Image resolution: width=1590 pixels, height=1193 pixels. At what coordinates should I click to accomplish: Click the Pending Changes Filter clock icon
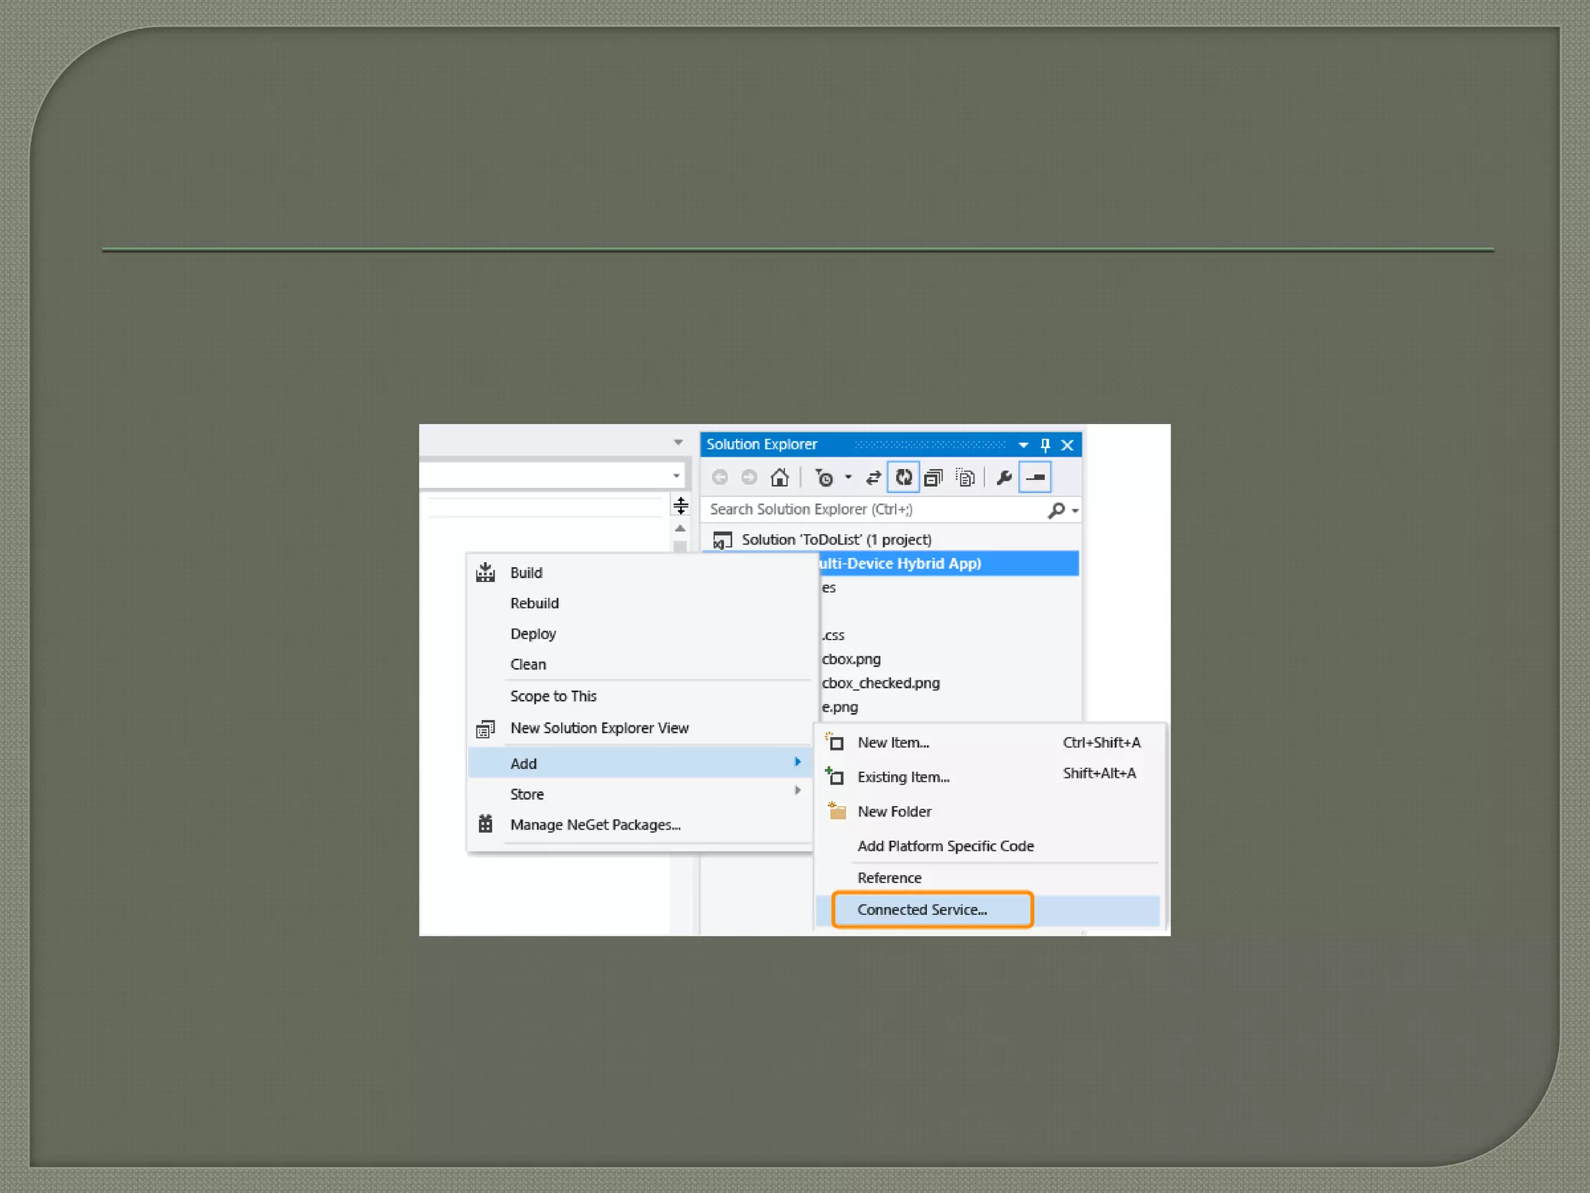pos(825,478)
